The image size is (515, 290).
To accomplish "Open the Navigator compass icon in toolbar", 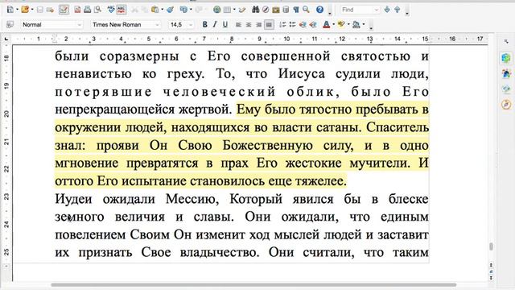I will pos(266,10).
